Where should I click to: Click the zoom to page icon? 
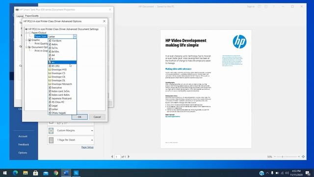click(303, 156)
